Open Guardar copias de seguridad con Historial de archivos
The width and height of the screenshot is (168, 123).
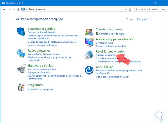(x=52, y=37)
